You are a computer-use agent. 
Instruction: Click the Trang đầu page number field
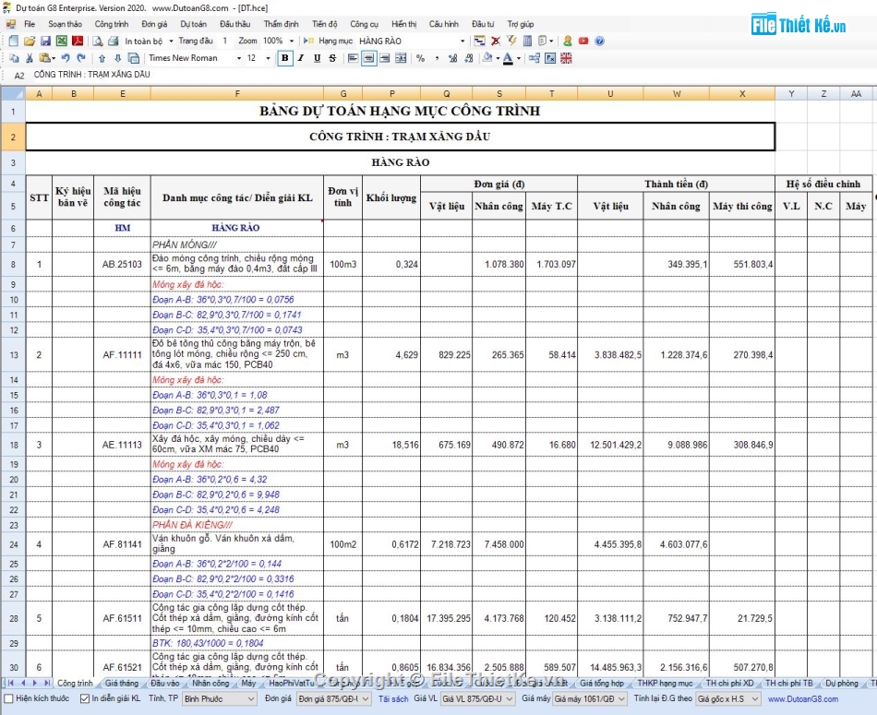[x=225, y=41]
